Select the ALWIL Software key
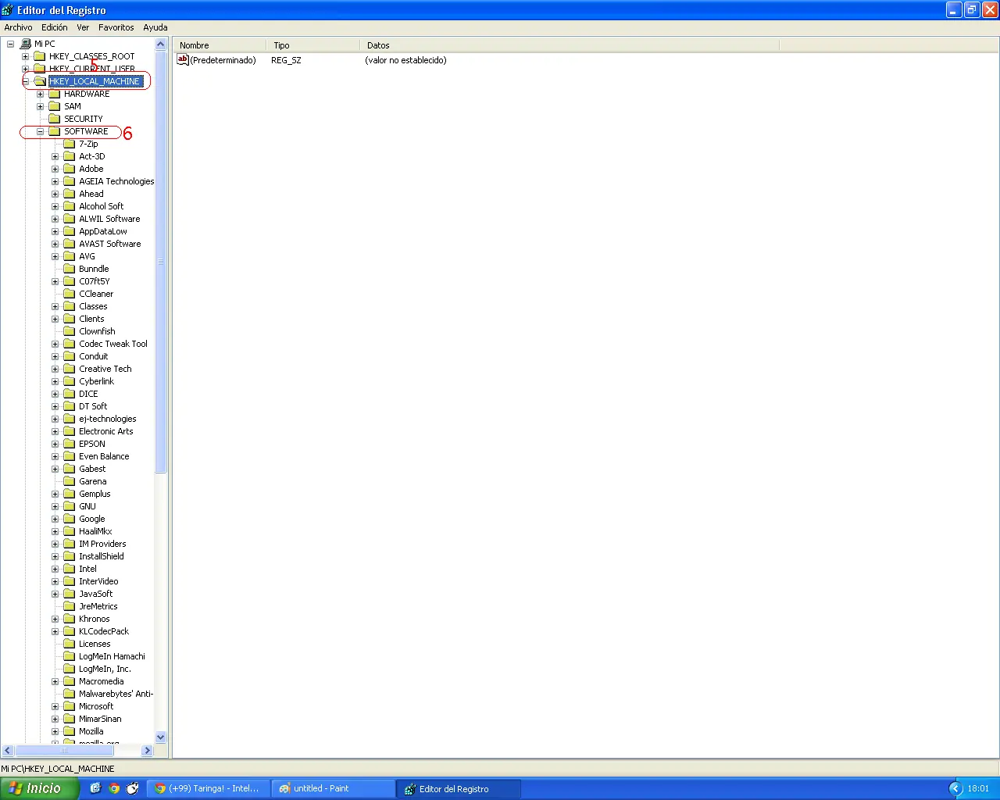This screenshot has width=1000, height=800. [x=109, y=219]
